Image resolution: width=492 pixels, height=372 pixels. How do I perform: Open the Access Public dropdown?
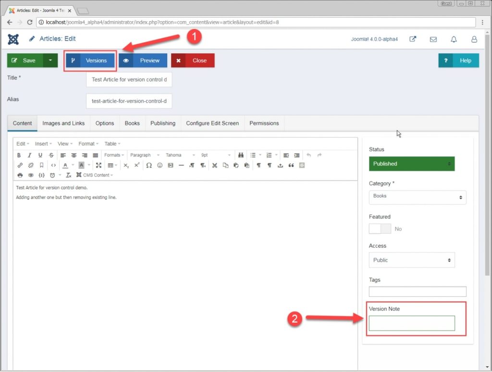(x=412, y=260)
